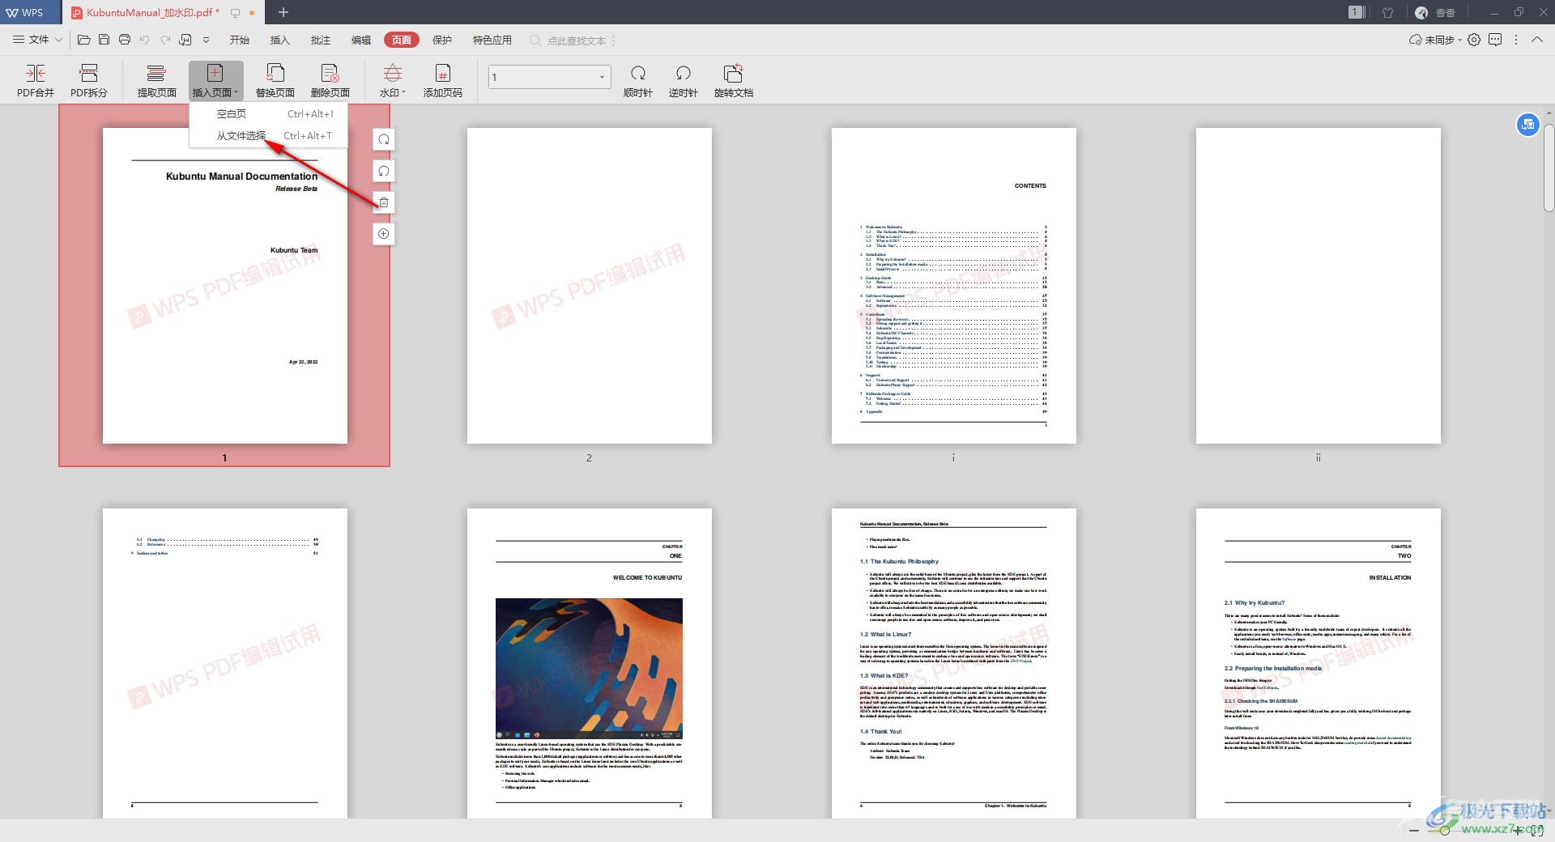Screen dimensions: 1555x842
Task: Switch to the 特色应用 tab
Action: click(492, 40)
